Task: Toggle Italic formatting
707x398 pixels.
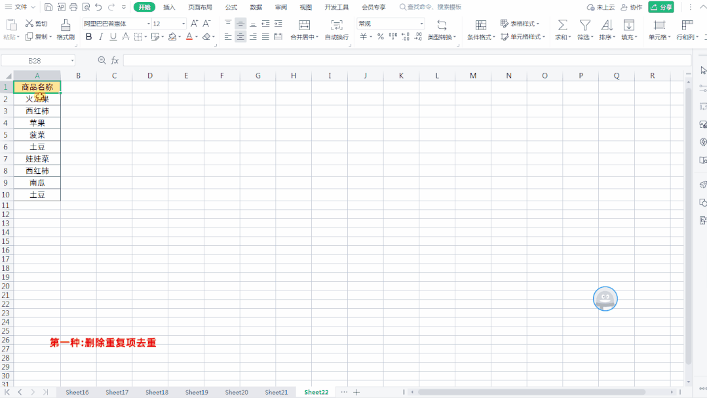Action: click(x=101, y=37)
